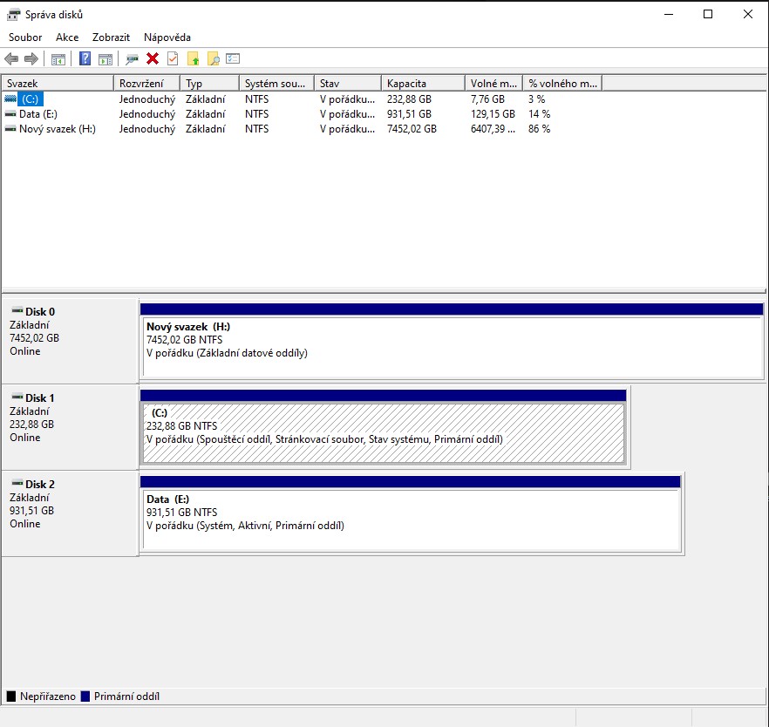Toggle the console tree pane icon
This screenshot has width=769, height=727.
58,59
